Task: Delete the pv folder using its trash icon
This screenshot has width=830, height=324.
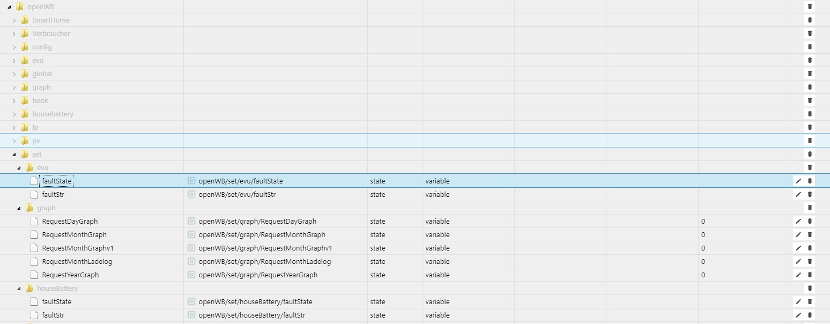Action: [810, 141]
